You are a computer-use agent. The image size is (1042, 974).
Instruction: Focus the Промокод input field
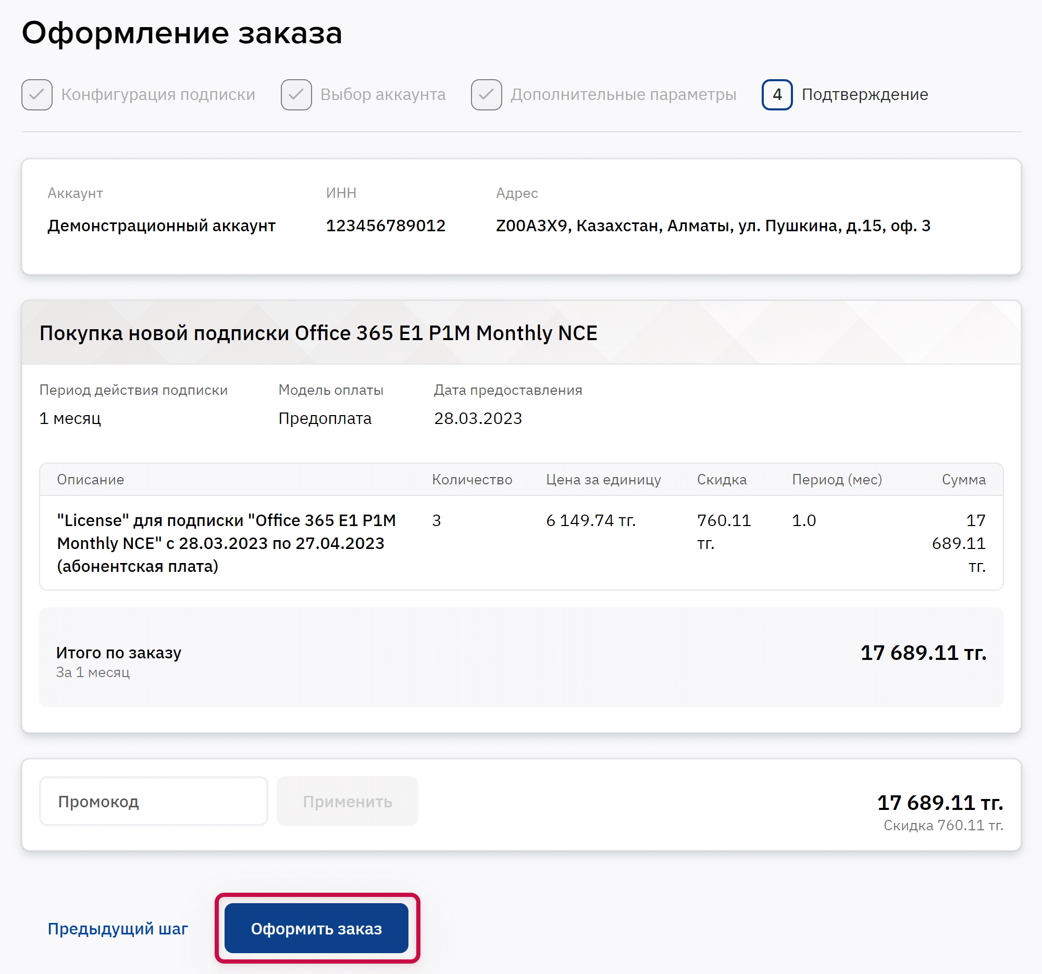tap(154, 801)
